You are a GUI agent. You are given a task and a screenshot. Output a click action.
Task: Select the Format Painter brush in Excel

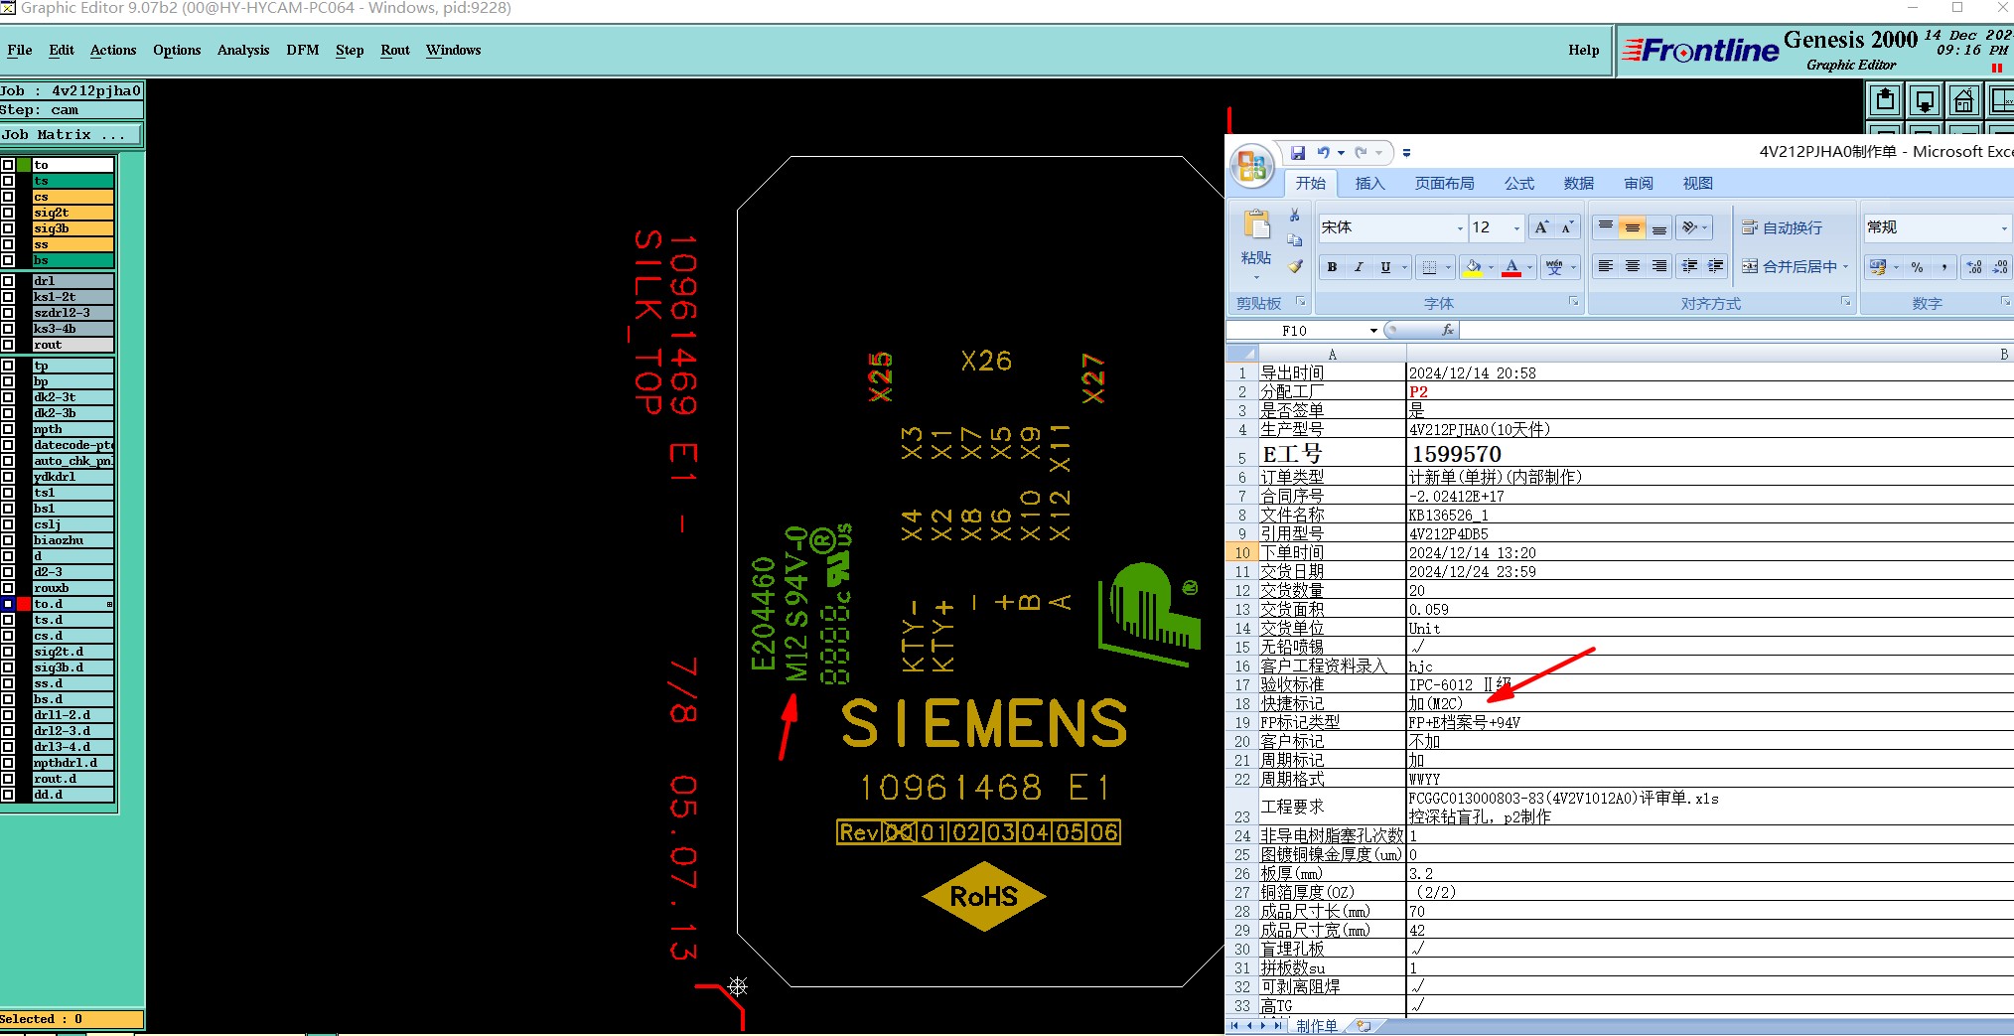[1294, 266]
